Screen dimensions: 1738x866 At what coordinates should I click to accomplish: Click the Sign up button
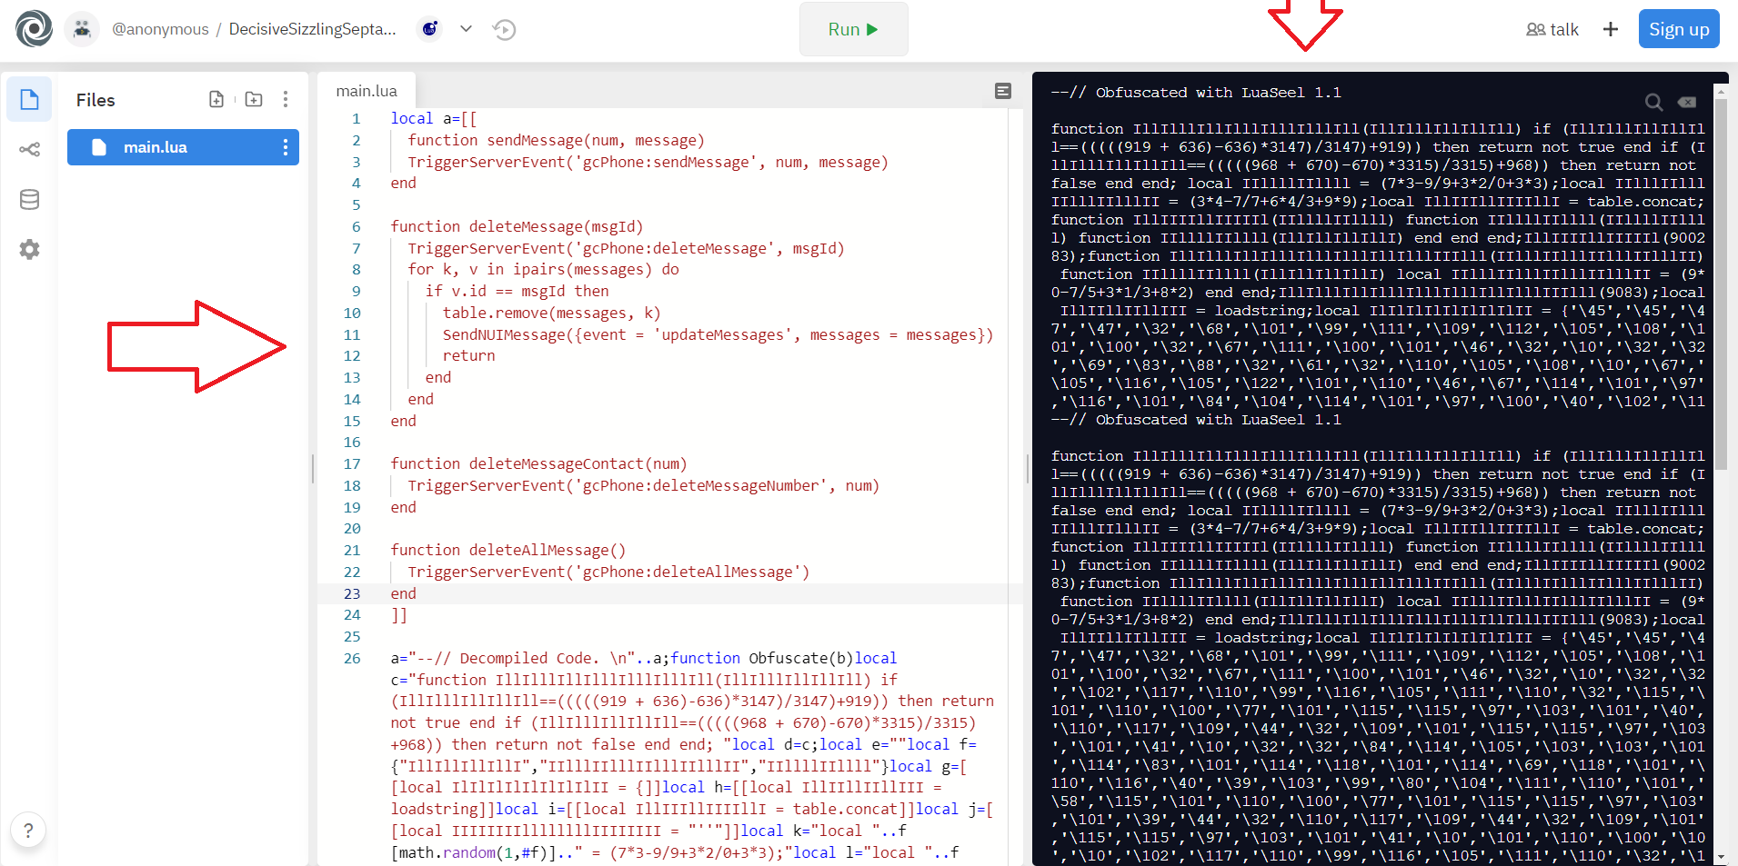[1679, 29]
